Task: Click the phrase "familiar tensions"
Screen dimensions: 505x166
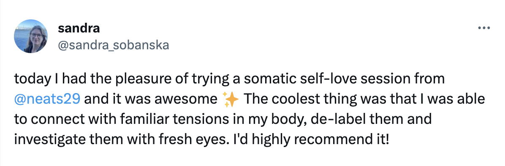Action: 174,119
